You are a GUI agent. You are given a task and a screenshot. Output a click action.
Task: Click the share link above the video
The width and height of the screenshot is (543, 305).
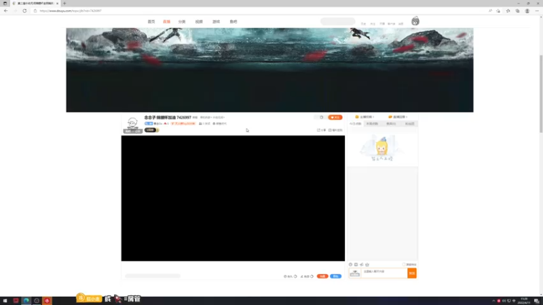tap(321, 130)
